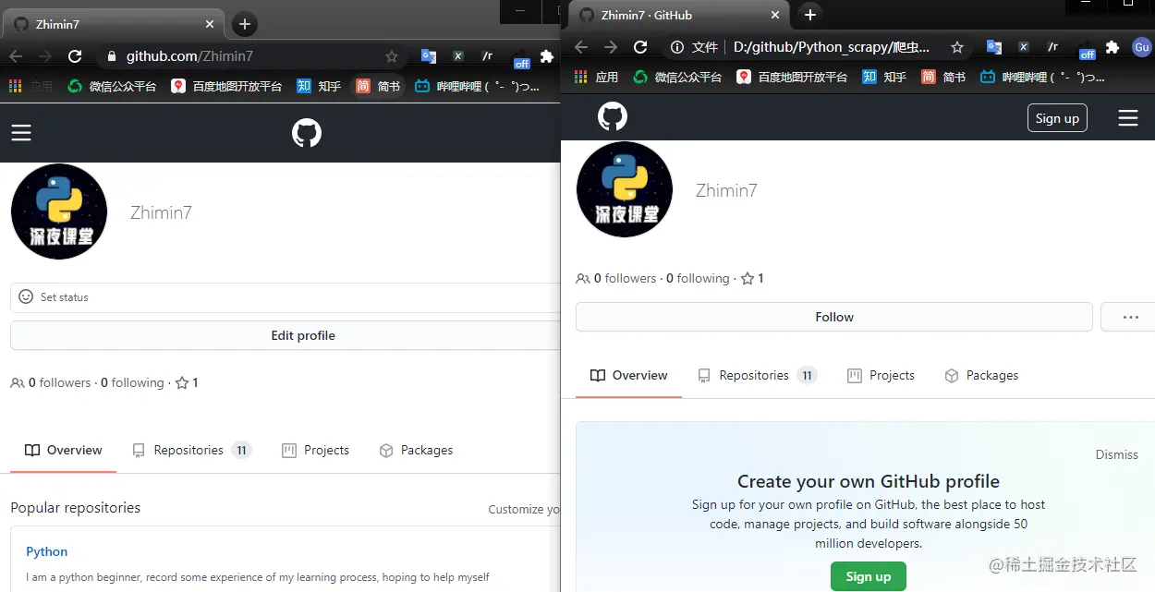Click the file info icon in right address bar
The image size is (1155, 592).
(677, 47)
